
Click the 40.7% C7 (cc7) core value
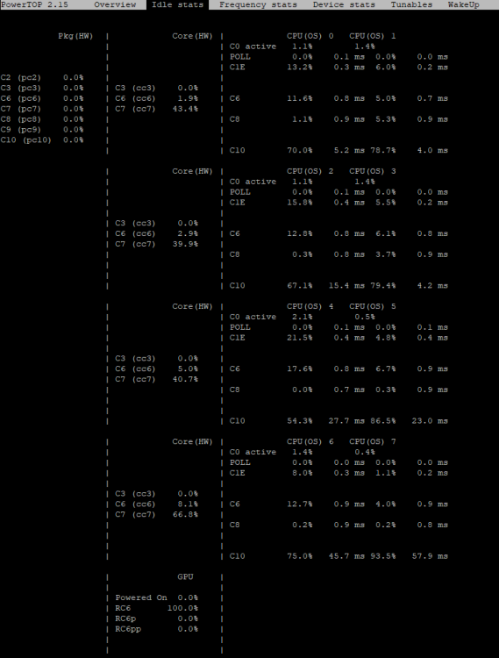[185, 379]
